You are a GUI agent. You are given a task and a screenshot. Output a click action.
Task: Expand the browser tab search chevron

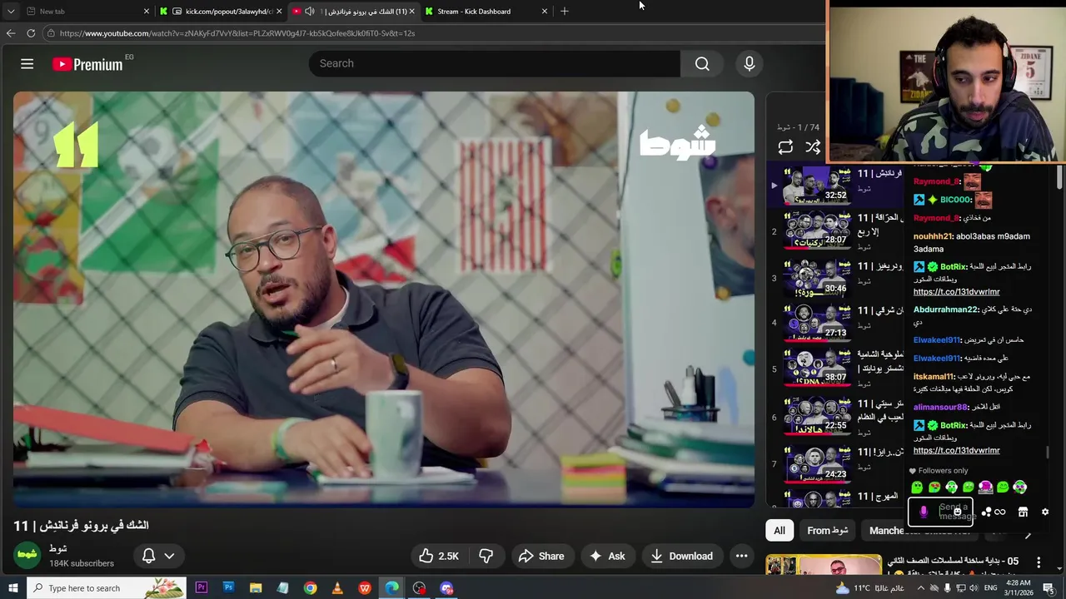10,11
